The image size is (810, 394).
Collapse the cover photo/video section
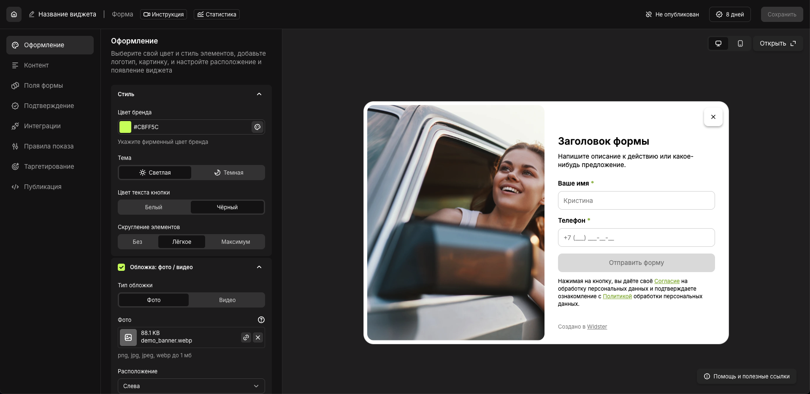click(x=259, y=267)
